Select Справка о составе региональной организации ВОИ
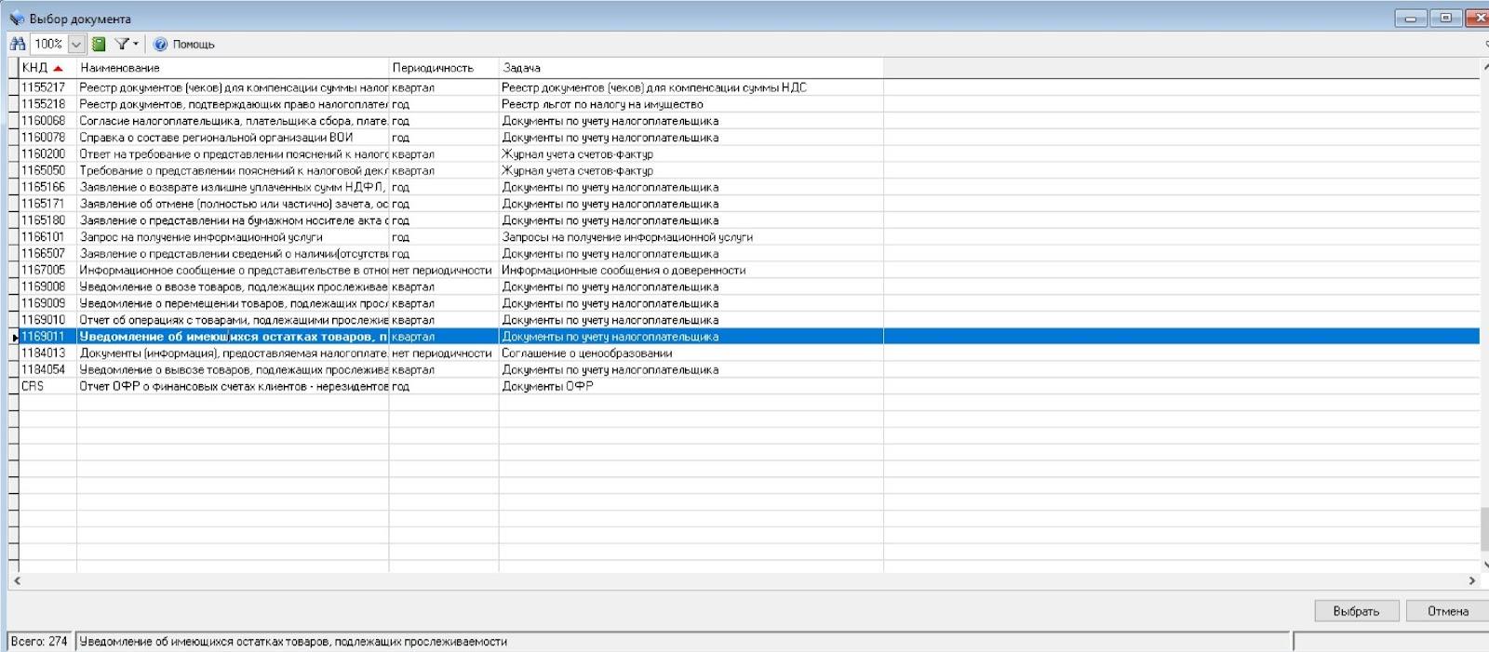This screenshot has height=652, width=1489. pos(749,138)
